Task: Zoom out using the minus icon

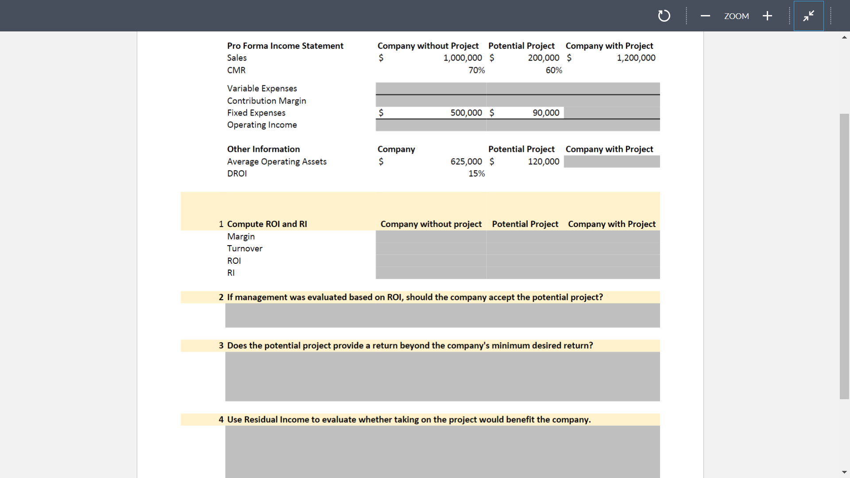Action: [x=705, y=15]
